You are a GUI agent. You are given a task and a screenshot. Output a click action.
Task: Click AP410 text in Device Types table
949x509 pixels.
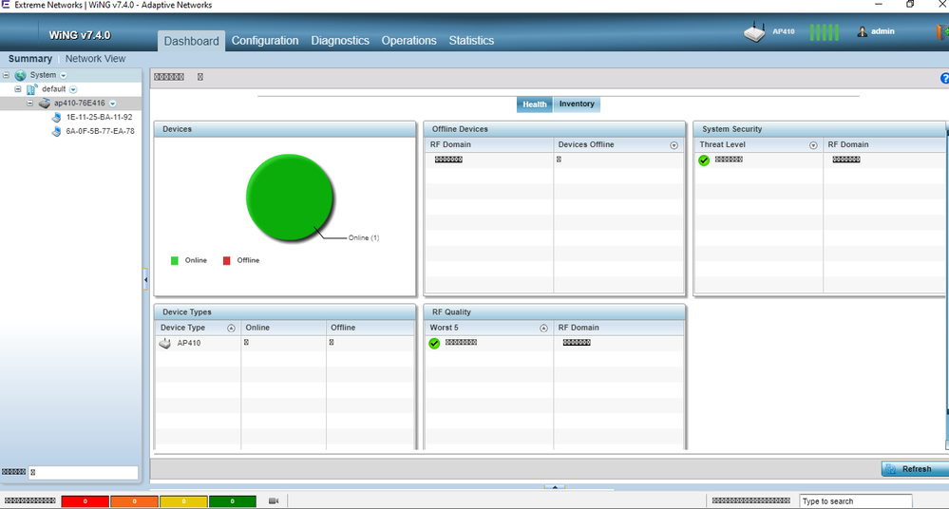[189, 343]
